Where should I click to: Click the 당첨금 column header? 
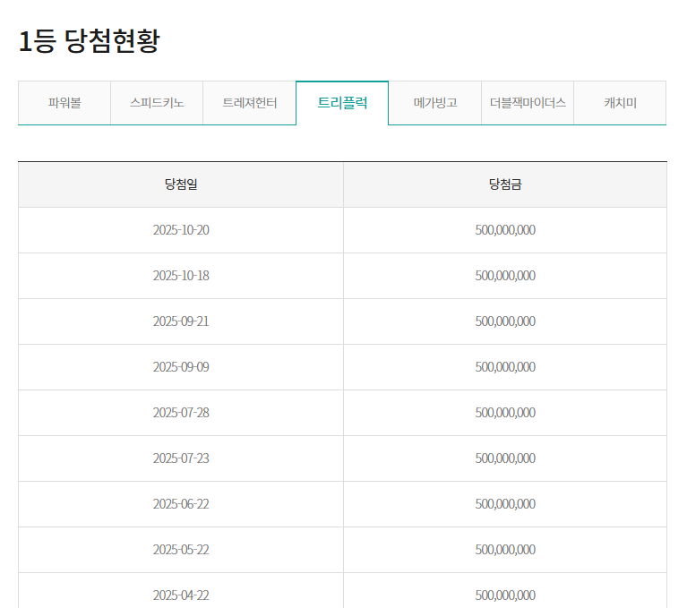coord(505,184)
